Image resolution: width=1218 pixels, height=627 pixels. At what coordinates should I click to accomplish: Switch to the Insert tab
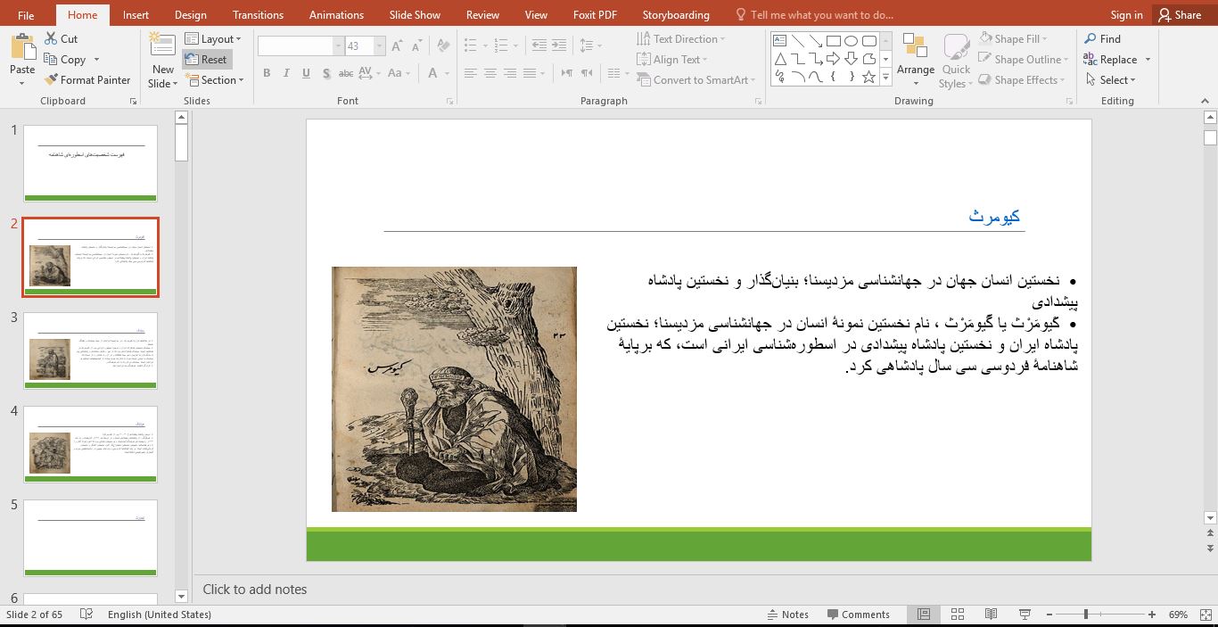coord(136,15)
